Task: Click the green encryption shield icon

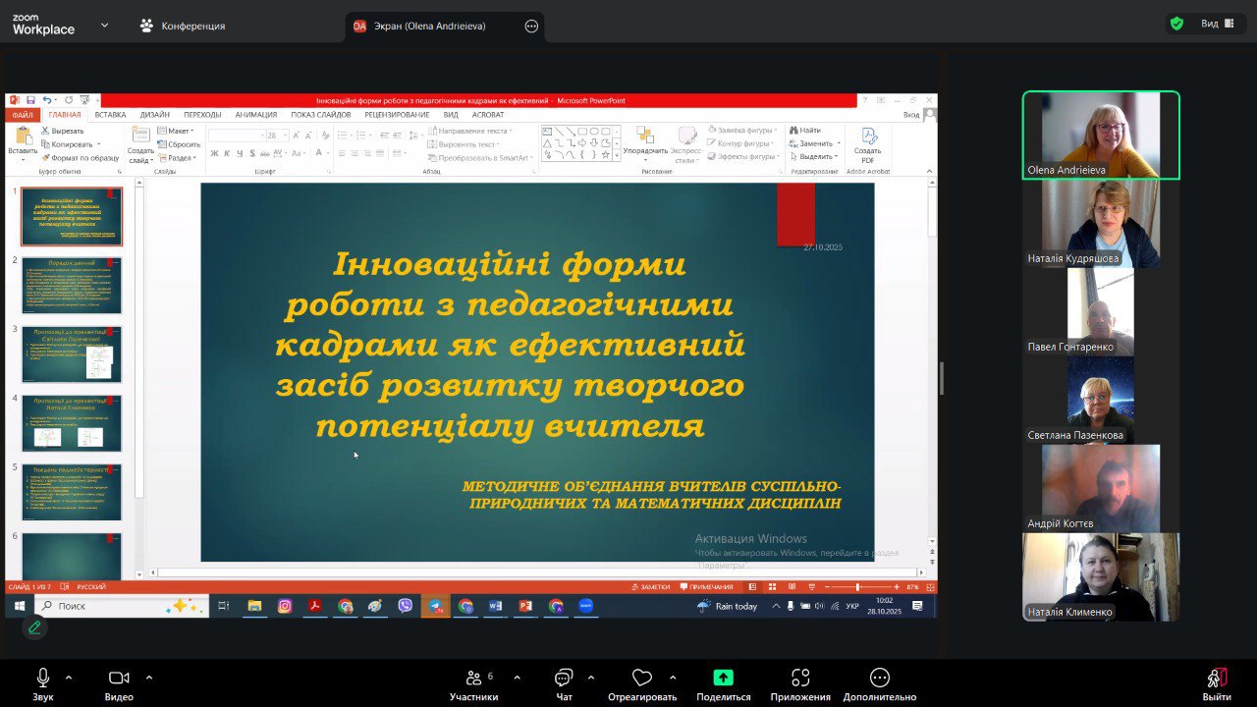Action: pyautogui.click(x=1176, y=24)
